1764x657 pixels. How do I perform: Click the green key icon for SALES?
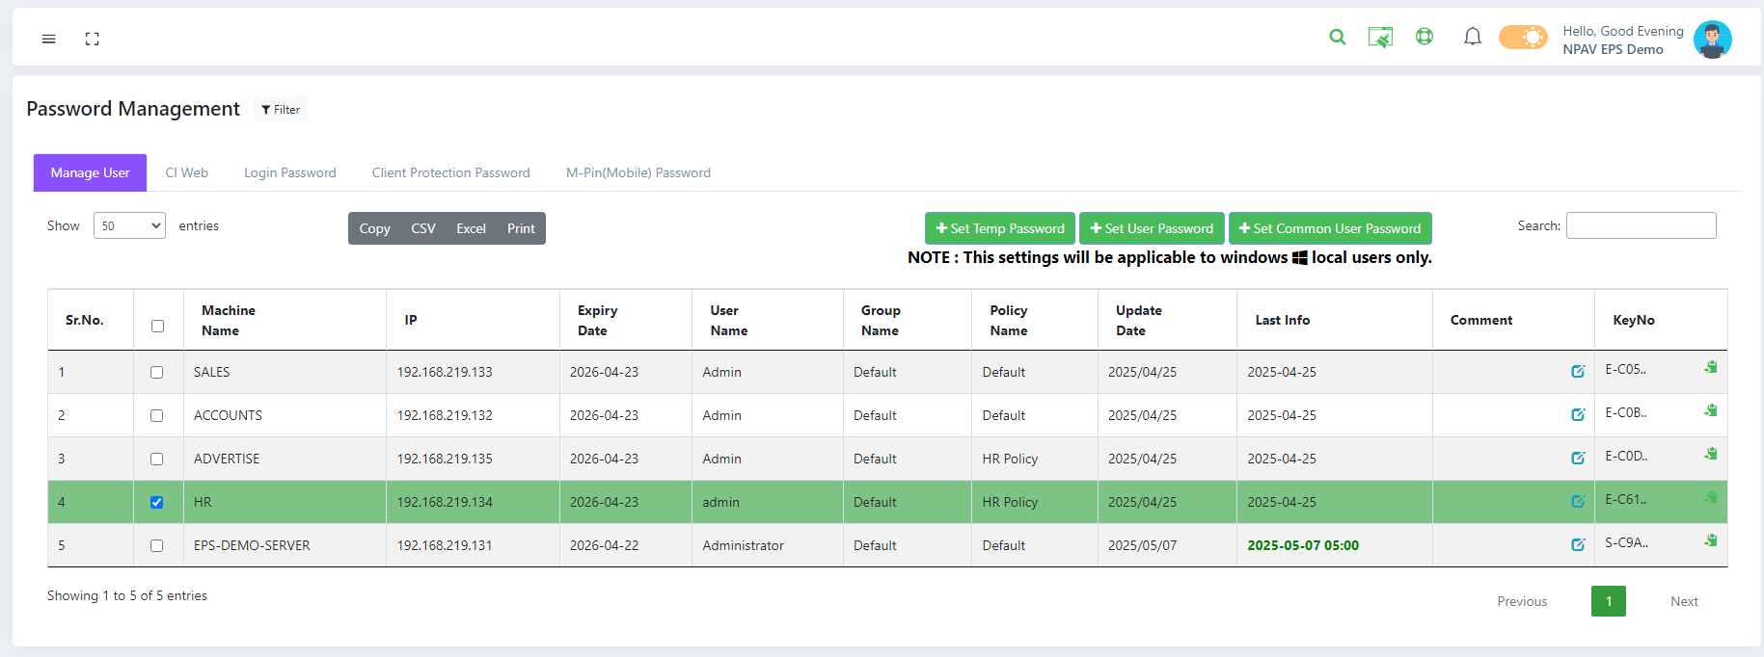point(1710,367)
